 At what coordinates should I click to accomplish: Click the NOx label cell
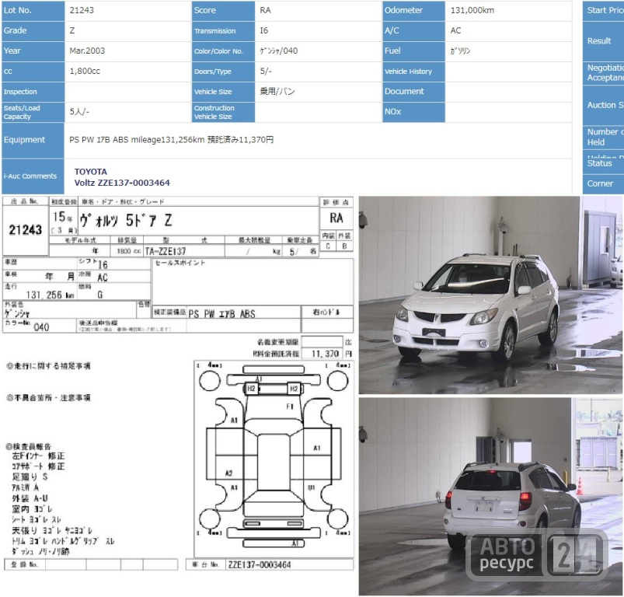[413, 112]
